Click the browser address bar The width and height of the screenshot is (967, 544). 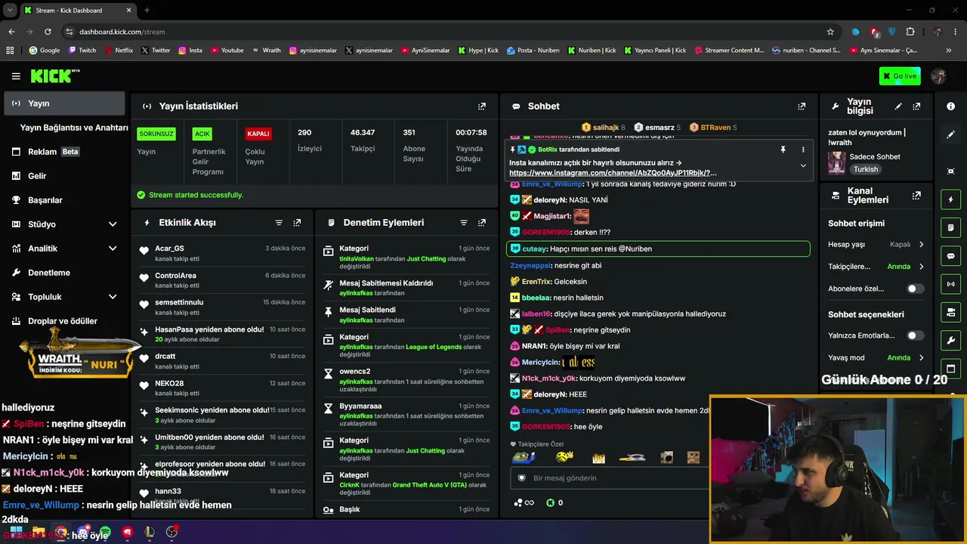point(446,32)
